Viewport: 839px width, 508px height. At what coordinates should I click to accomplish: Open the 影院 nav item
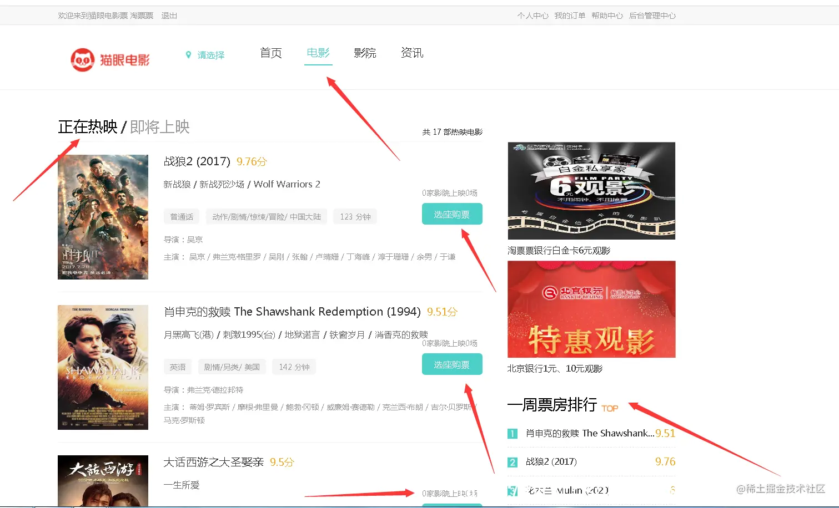(x=365, y=53)
